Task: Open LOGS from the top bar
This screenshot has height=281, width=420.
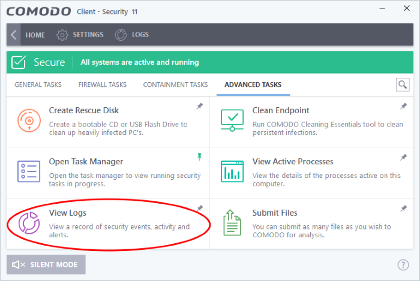Action: [140, 35]
